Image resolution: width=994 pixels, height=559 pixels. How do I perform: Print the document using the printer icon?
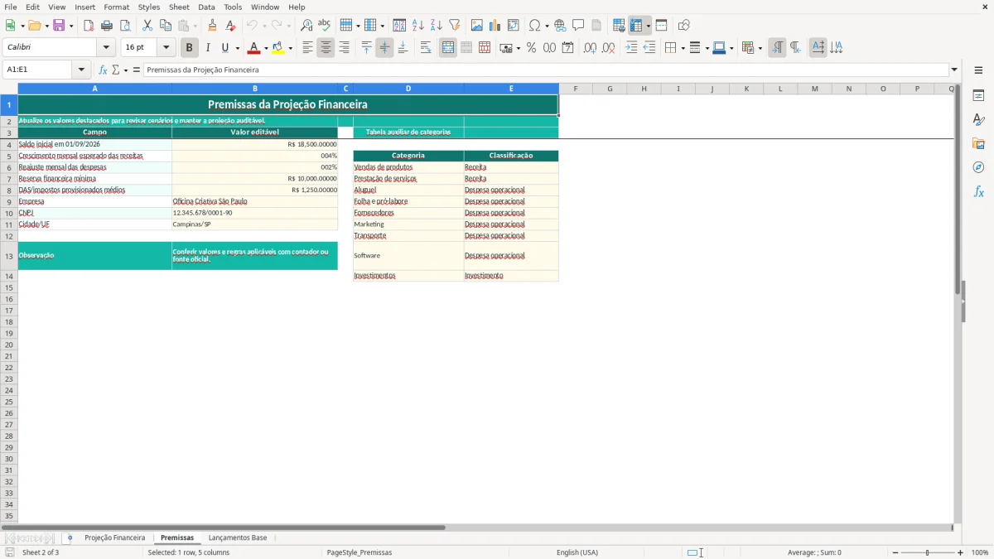107,26
